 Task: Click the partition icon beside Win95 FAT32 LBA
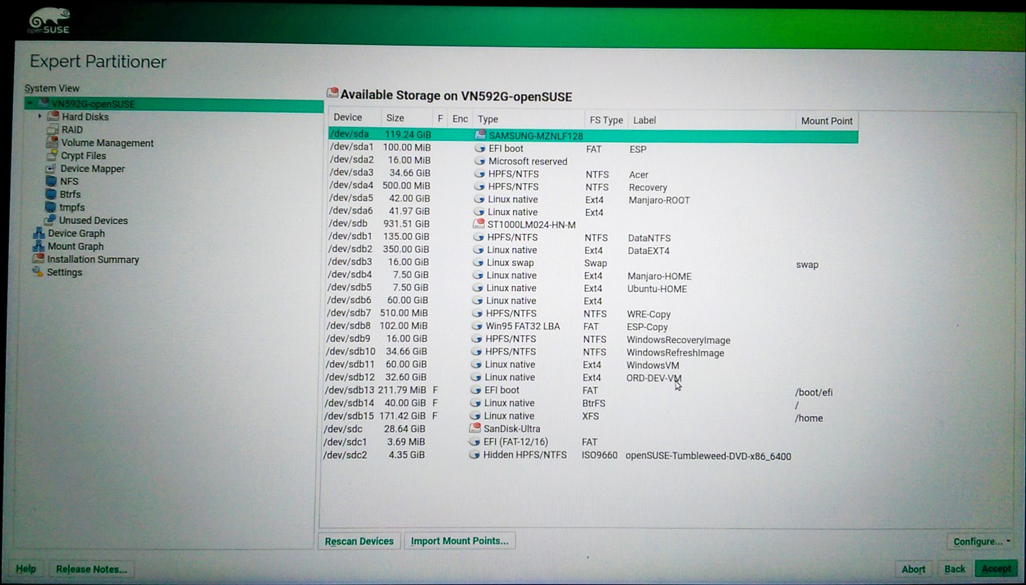pyautogui.click(x=477, y=326)
